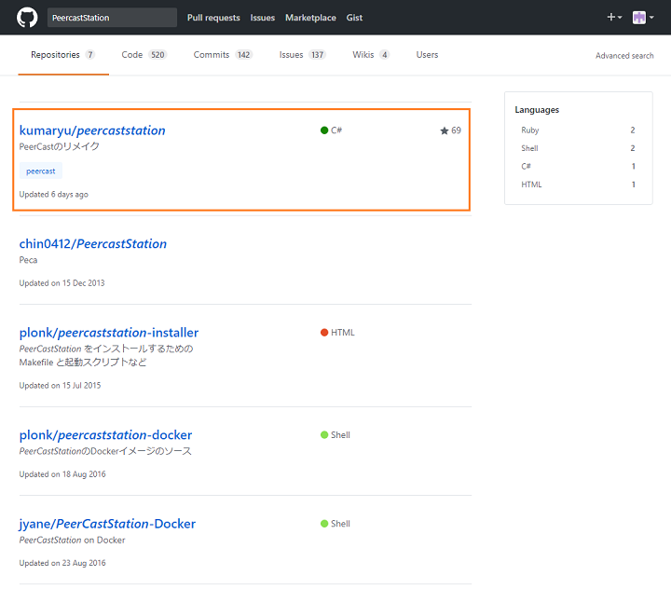Open plonk/peercaststation-docker repository
The height and width of the screenshot is (589, 671).
105,435
